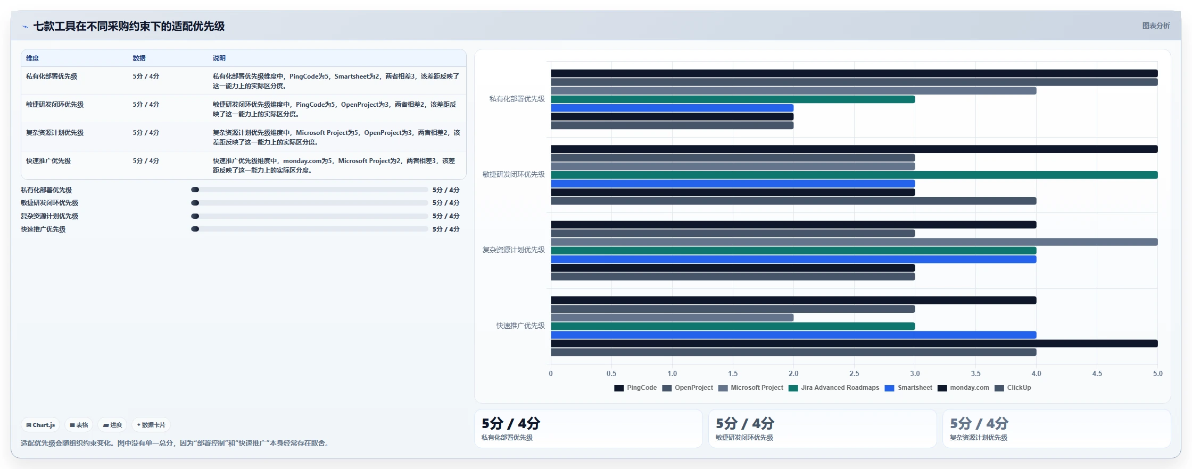
Task: Click the Chart.js chip
Action: (x=40, y=425)
